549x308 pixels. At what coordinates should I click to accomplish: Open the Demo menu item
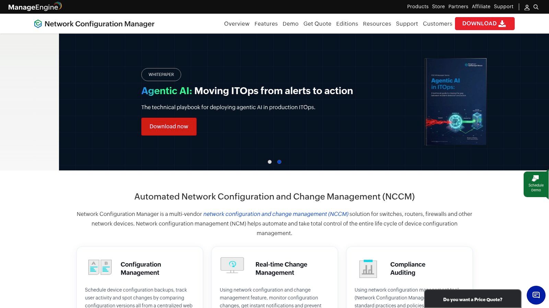[x=291, y=24]
